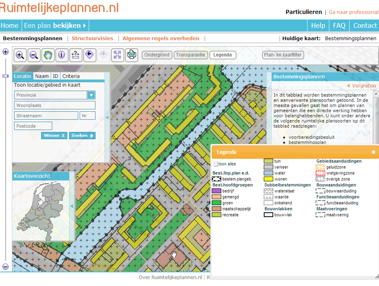
Task: Collapse the Kaartoverzicht panel arrow
Action: [71, 206]
